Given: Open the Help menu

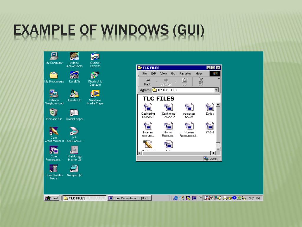Looking at the screenshot, I should (198, 74).
